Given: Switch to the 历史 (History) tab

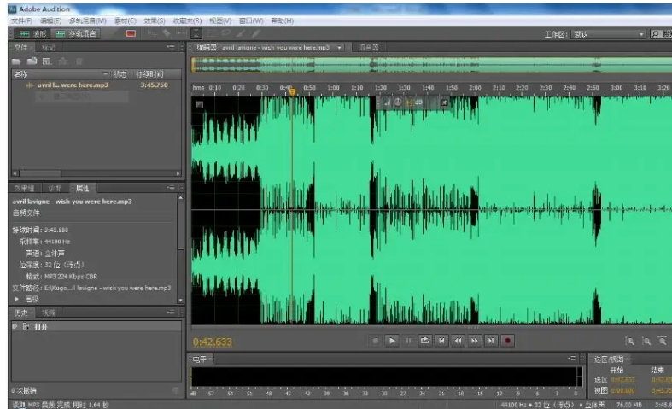Looking at the screenshot, I should (20, 313).
